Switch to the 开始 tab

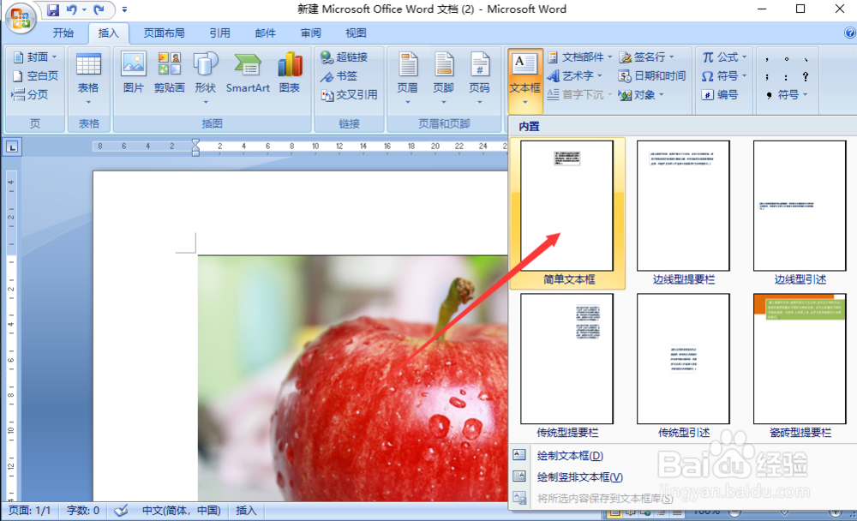point(63,33)
